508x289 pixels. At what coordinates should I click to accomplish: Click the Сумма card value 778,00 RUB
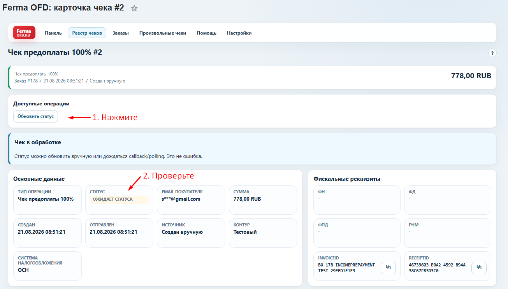pyautogui.click(x=247, y=199)
